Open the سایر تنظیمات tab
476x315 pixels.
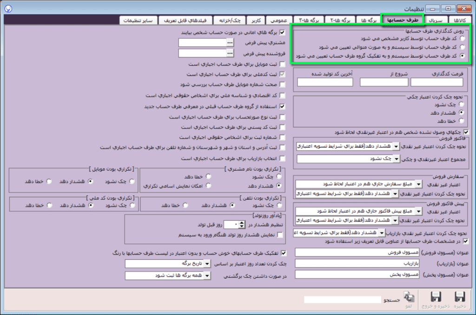tap(138, 20)
